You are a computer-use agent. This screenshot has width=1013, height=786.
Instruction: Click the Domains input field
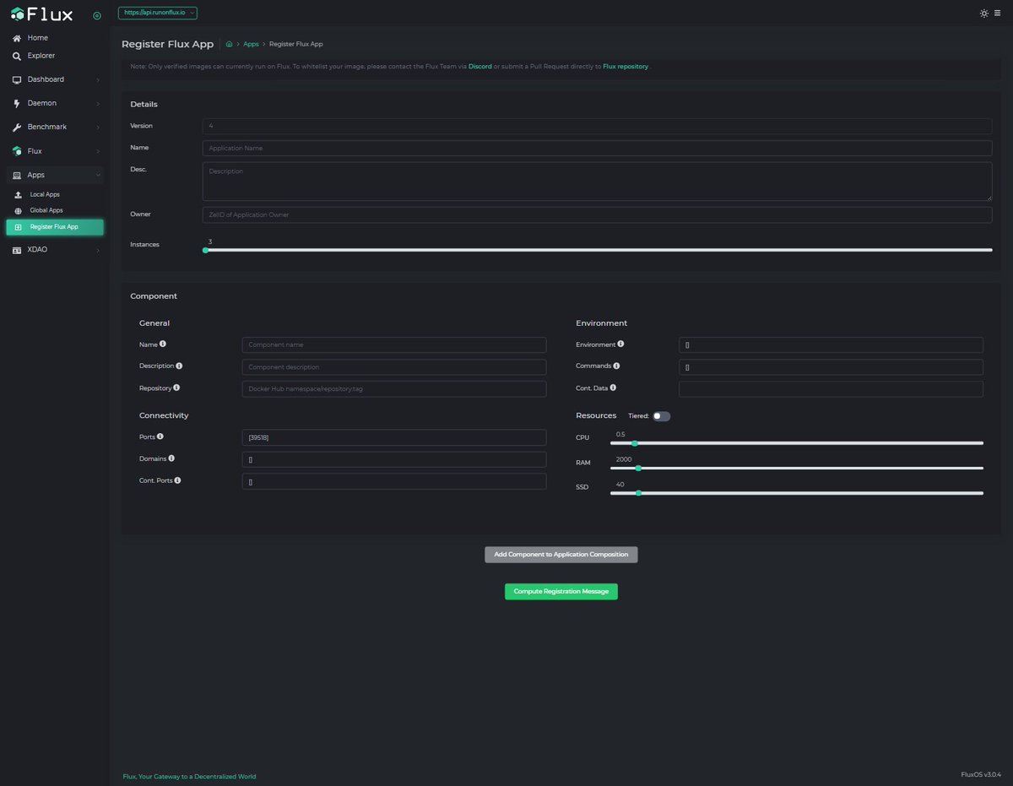coord(394,459)
